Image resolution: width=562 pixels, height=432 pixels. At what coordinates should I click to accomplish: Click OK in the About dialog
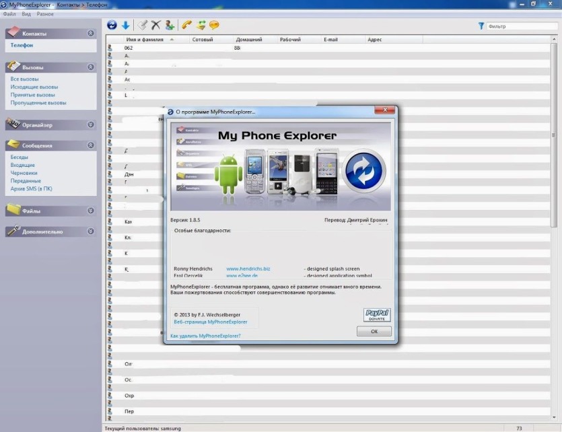point(374,331)
